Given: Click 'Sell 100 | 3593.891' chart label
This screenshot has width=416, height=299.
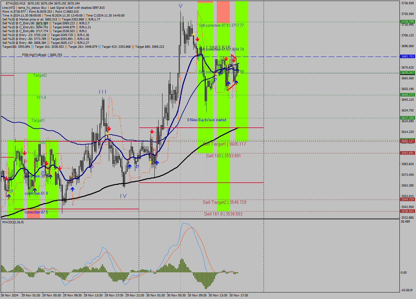Looking at the screenshot, I should 224,156.
